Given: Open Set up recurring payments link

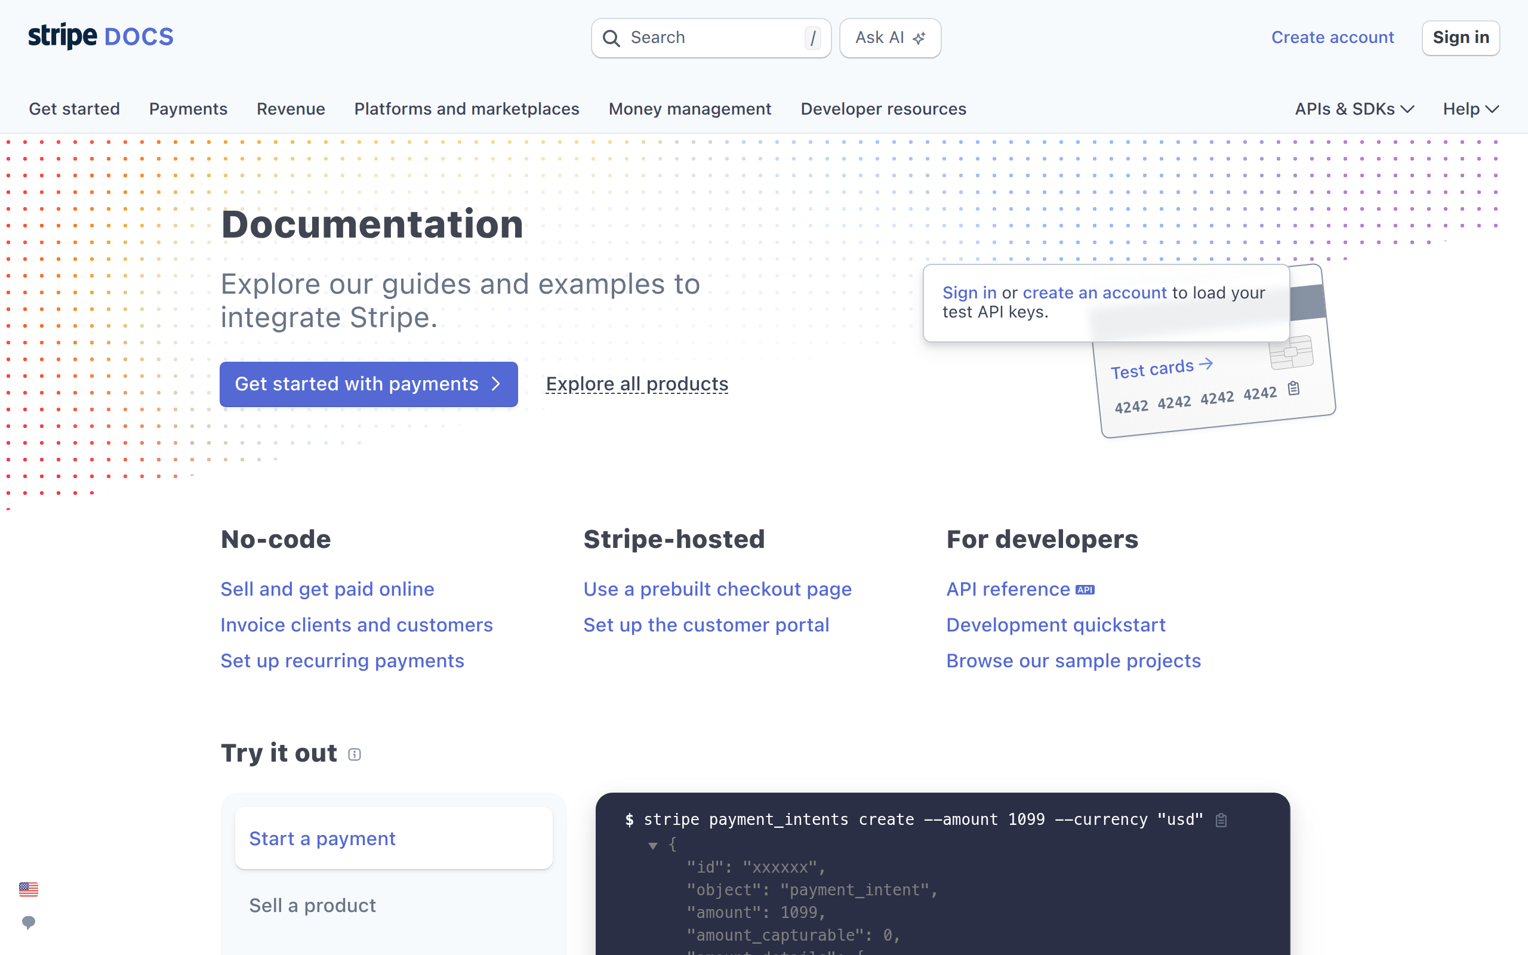Looking at the screenshot, I should (x=342, y=661).
